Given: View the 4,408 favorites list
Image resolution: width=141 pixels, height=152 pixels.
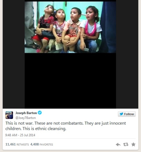Looking at the screenshot, I should tap(42, 145).
